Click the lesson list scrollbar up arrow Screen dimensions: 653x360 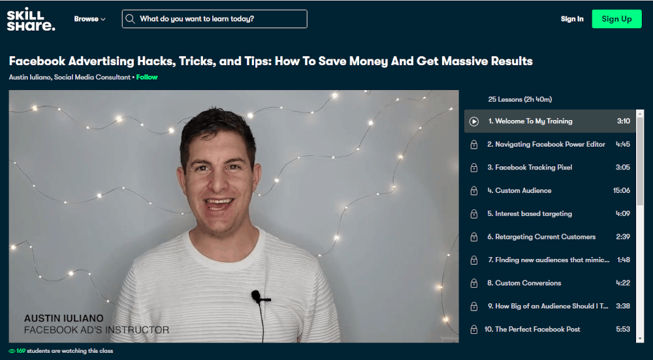640,113
